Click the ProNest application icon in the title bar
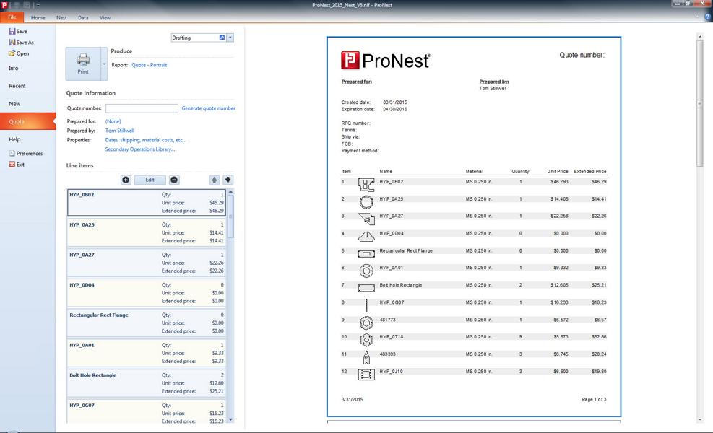This screenshot has height=433, width=713. pyautogui.click(x=4, y=5)
